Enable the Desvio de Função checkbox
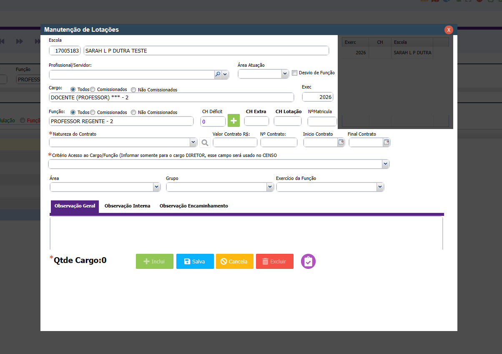This screenshot has width=502, height=354. coord(295,73)
